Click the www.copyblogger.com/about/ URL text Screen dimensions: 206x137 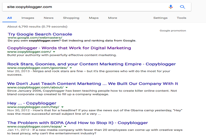(x=35, y=87)
